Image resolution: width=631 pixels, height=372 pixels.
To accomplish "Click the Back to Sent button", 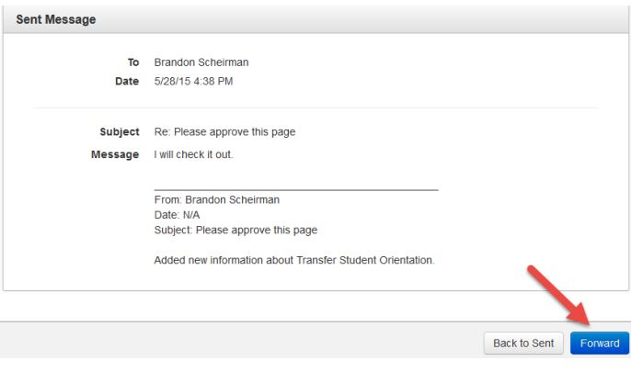I will pyautogui.click(x=522, y=344).
